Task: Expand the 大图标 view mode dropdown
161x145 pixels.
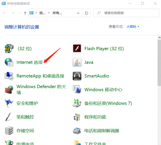Action: (133, 27)
